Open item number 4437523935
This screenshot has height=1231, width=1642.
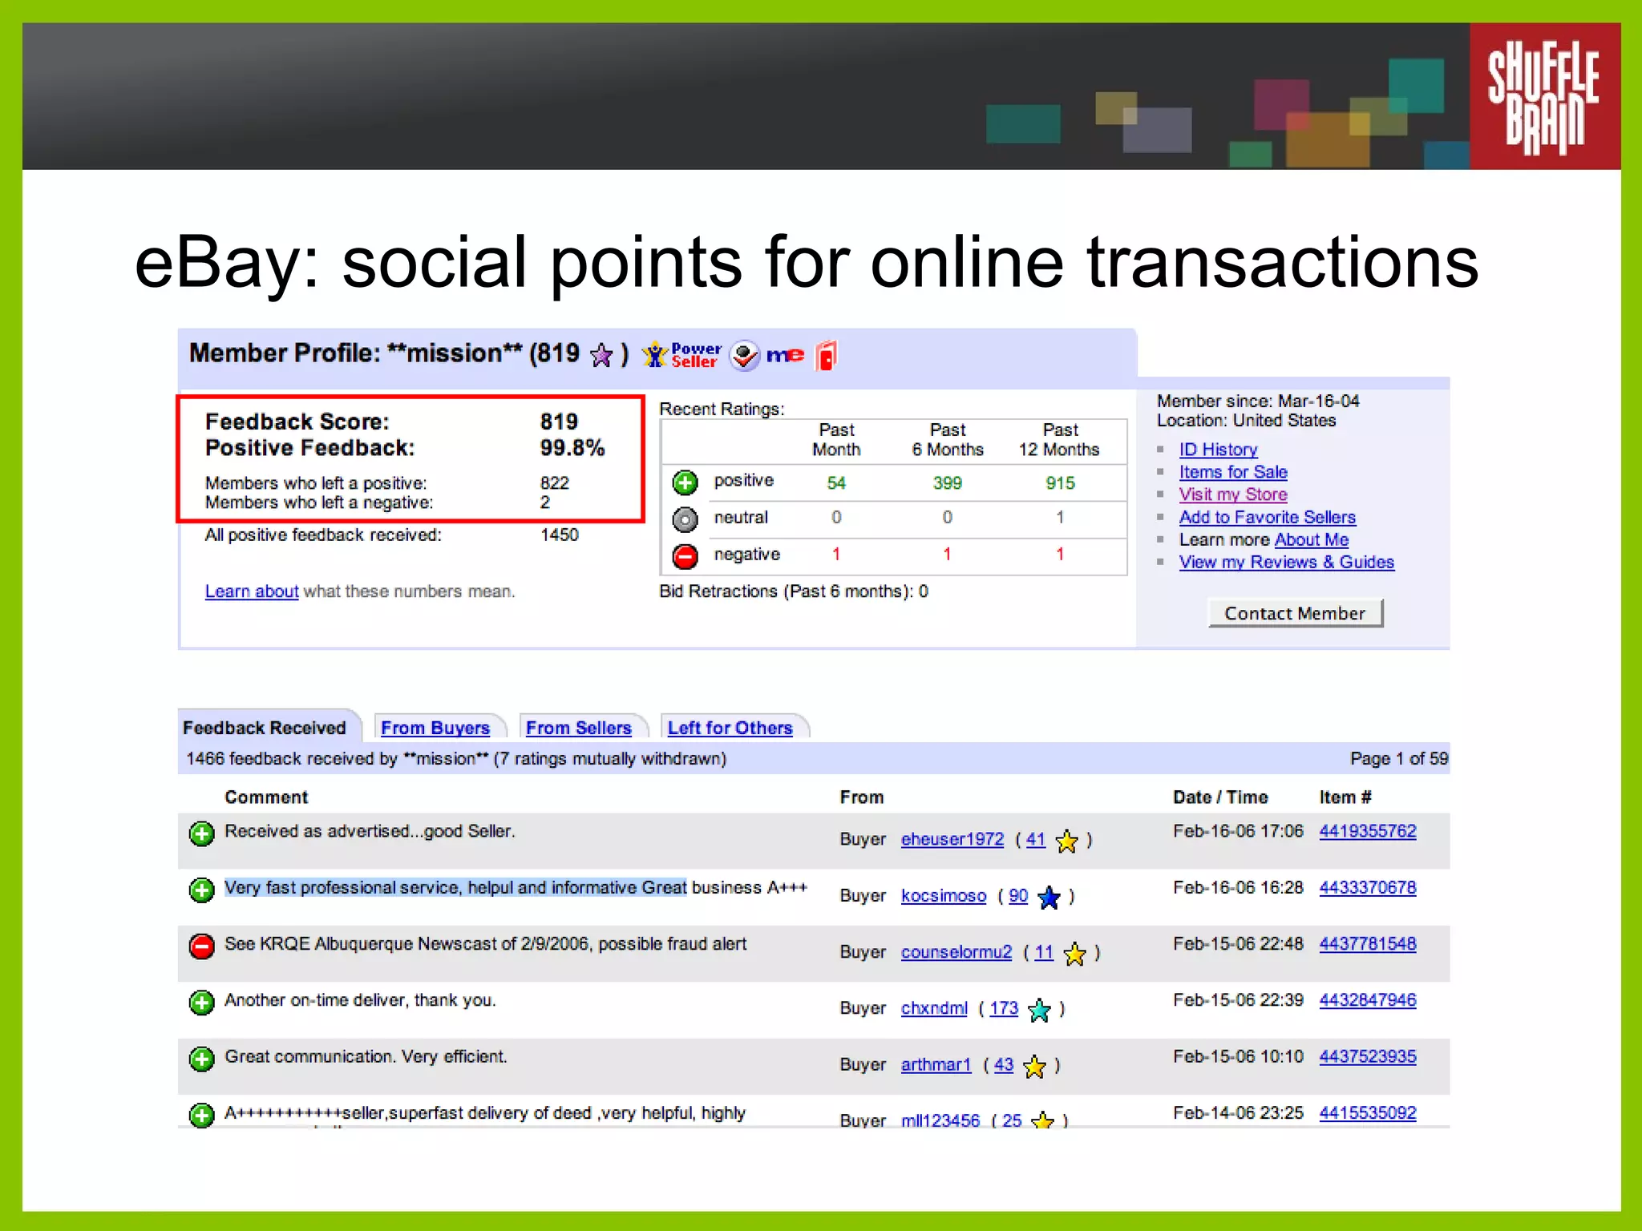[1368, 1056]
